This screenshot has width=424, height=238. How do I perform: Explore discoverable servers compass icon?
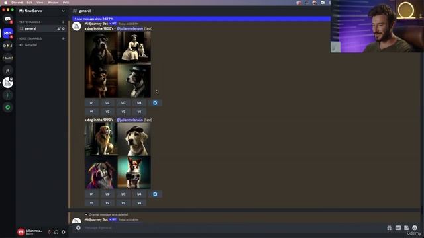pos(7,107)
